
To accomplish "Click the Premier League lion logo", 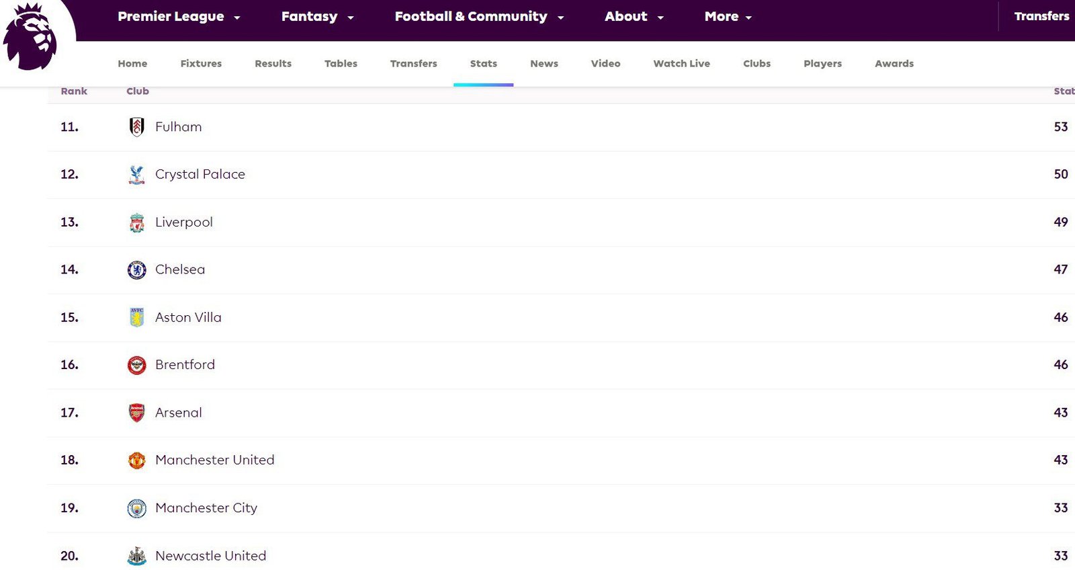I will coord(30,36).
